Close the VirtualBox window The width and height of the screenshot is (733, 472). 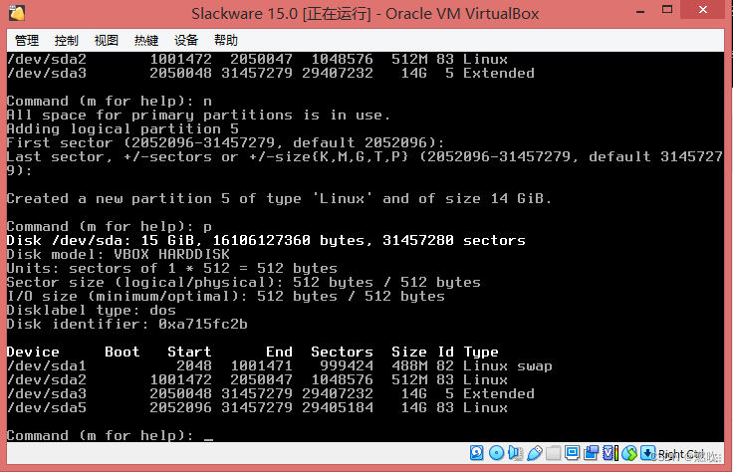tap(702, 9)
